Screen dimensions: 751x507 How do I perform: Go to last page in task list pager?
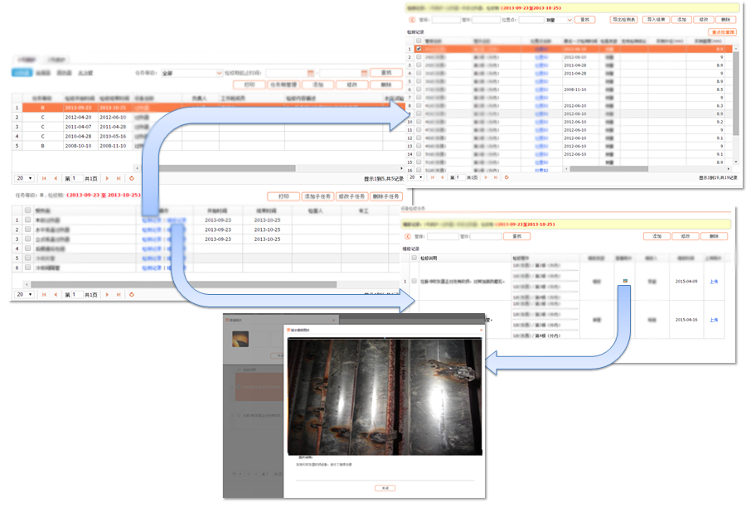coord(119,178)
